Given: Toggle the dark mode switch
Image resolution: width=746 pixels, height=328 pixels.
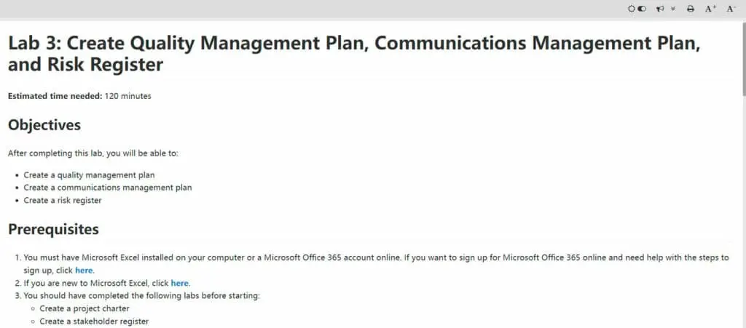Looking at the screenshot, I should [642, 9].
